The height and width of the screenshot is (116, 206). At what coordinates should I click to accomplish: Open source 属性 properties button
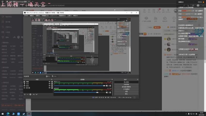(x=48, y=76)
